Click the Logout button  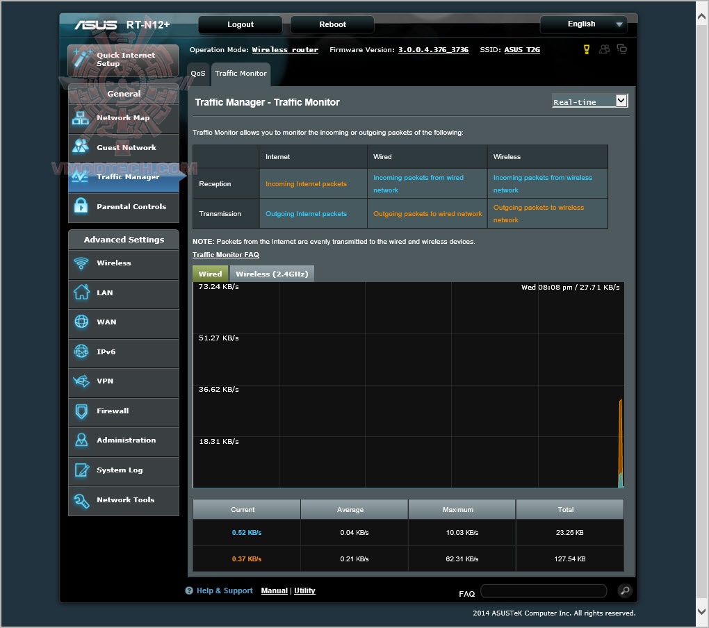pos(240,24)
